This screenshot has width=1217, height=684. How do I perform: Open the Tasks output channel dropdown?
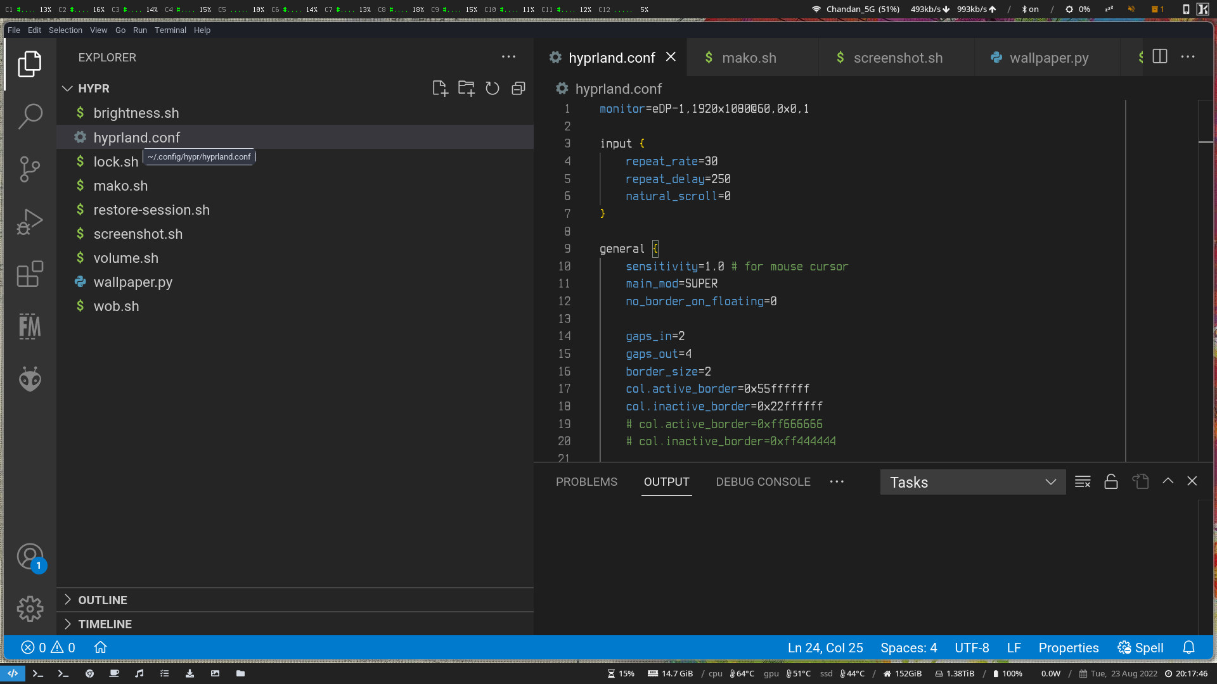(972, 482)
